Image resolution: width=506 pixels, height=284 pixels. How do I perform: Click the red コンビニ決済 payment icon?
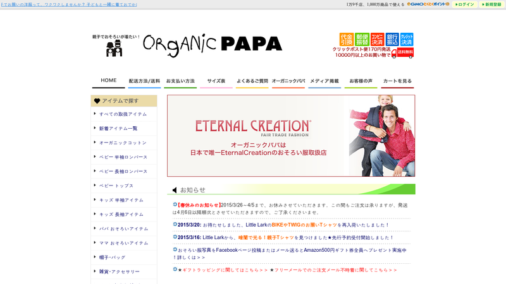pos(377,39)
